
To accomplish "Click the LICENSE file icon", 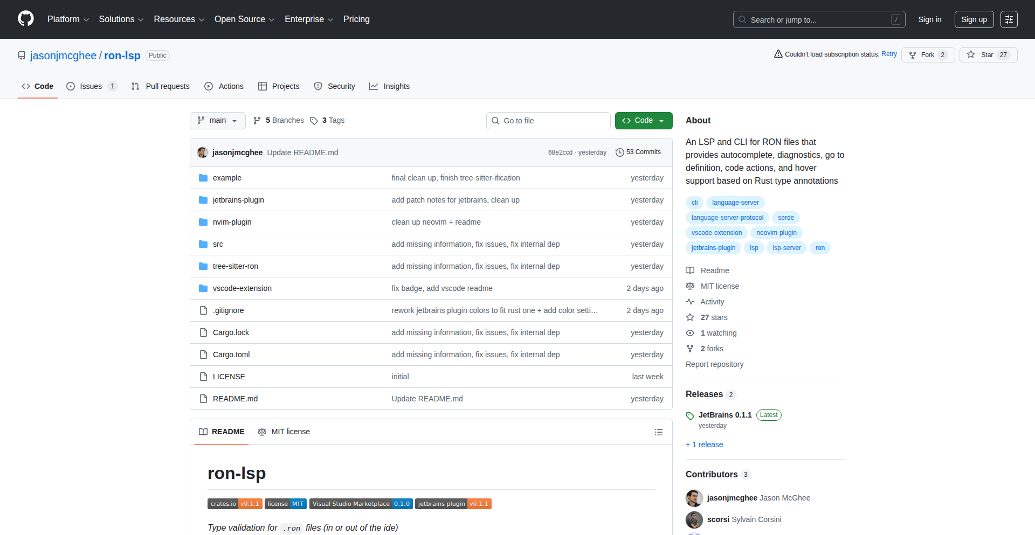I will coord(203,377).
